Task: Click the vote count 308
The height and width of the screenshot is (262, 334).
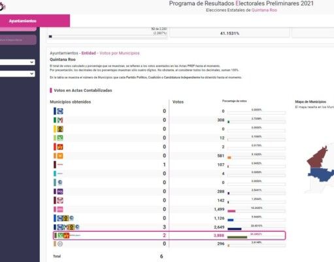Action: 220,120
